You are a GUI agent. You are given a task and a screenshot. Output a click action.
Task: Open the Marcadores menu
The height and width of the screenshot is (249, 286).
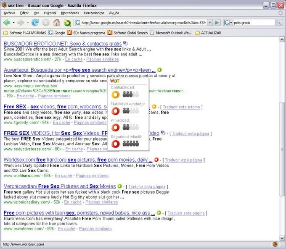(70, 13)
